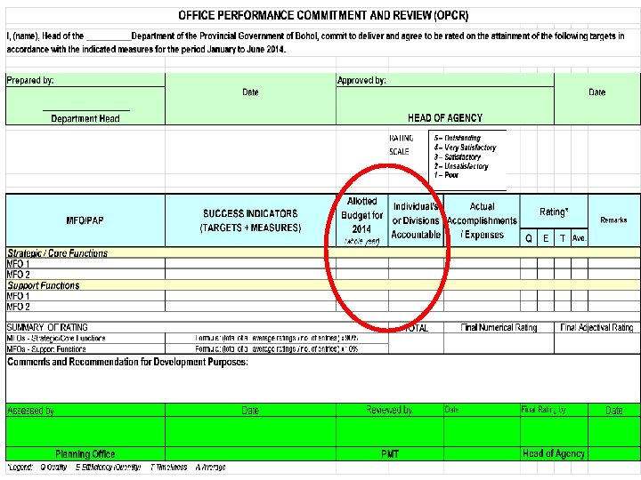Click the 'E Efficiency/Quantity' legend entry
Image resolution: width=641 pixels, height=480 pixels.
click(108, 468)
